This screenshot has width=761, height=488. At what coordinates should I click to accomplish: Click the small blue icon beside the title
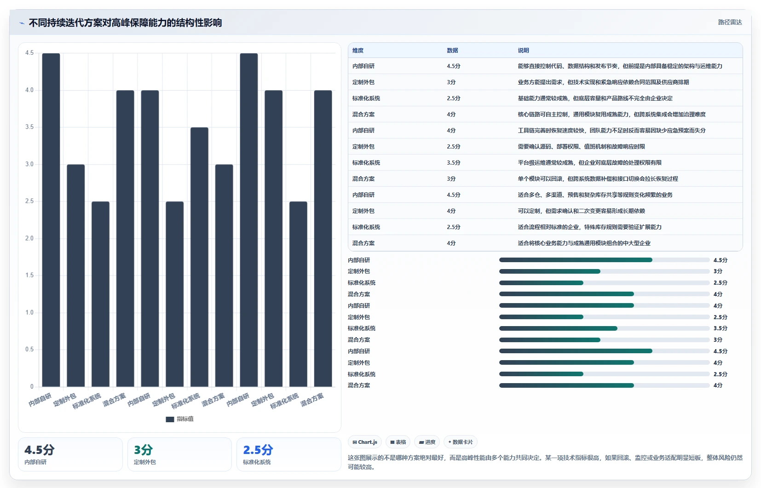pos(22,23)
